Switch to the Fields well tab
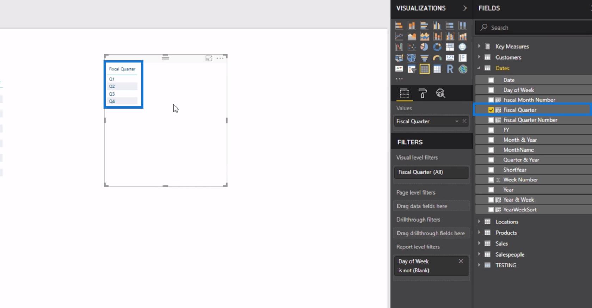Viewport: 592px width, 308px height. (x=405, y=93)
